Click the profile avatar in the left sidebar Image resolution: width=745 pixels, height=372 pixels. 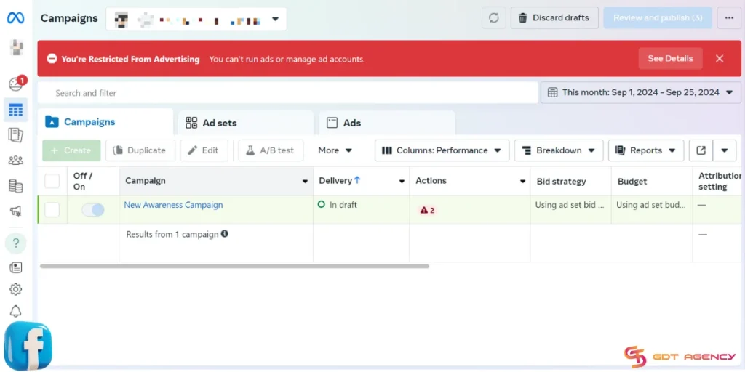pos(17,47)
